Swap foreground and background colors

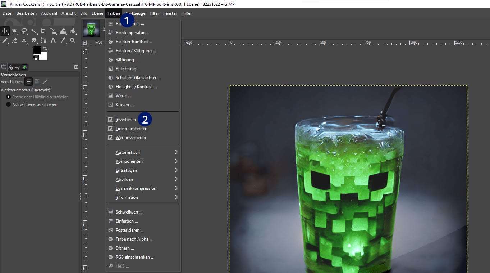45,49
